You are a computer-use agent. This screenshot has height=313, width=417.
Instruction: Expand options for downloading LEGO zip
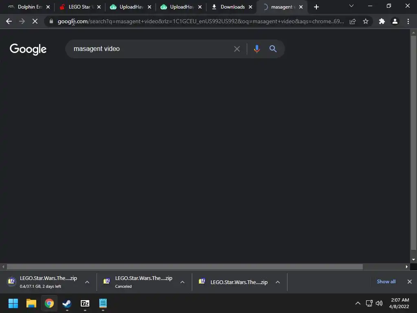[87, 282]
